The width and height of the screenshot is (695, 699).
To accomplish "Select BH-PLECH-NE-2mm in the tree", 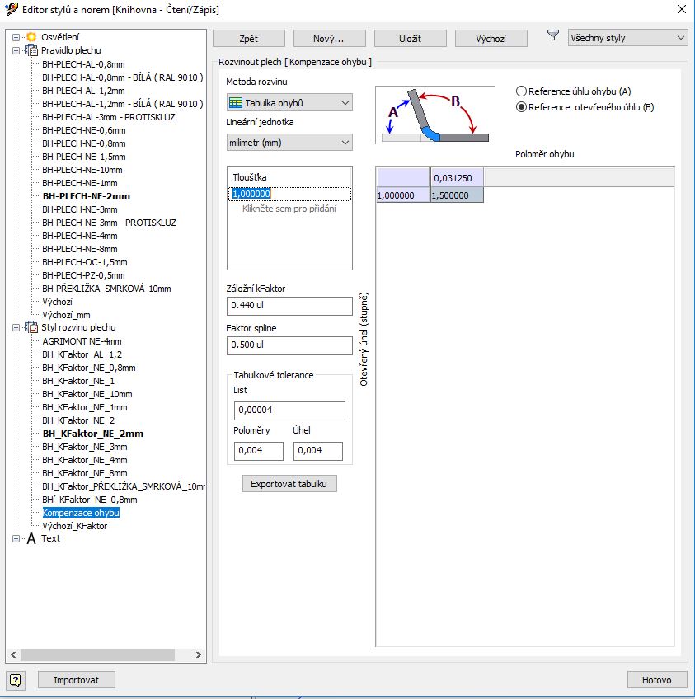I will (86, 196).
